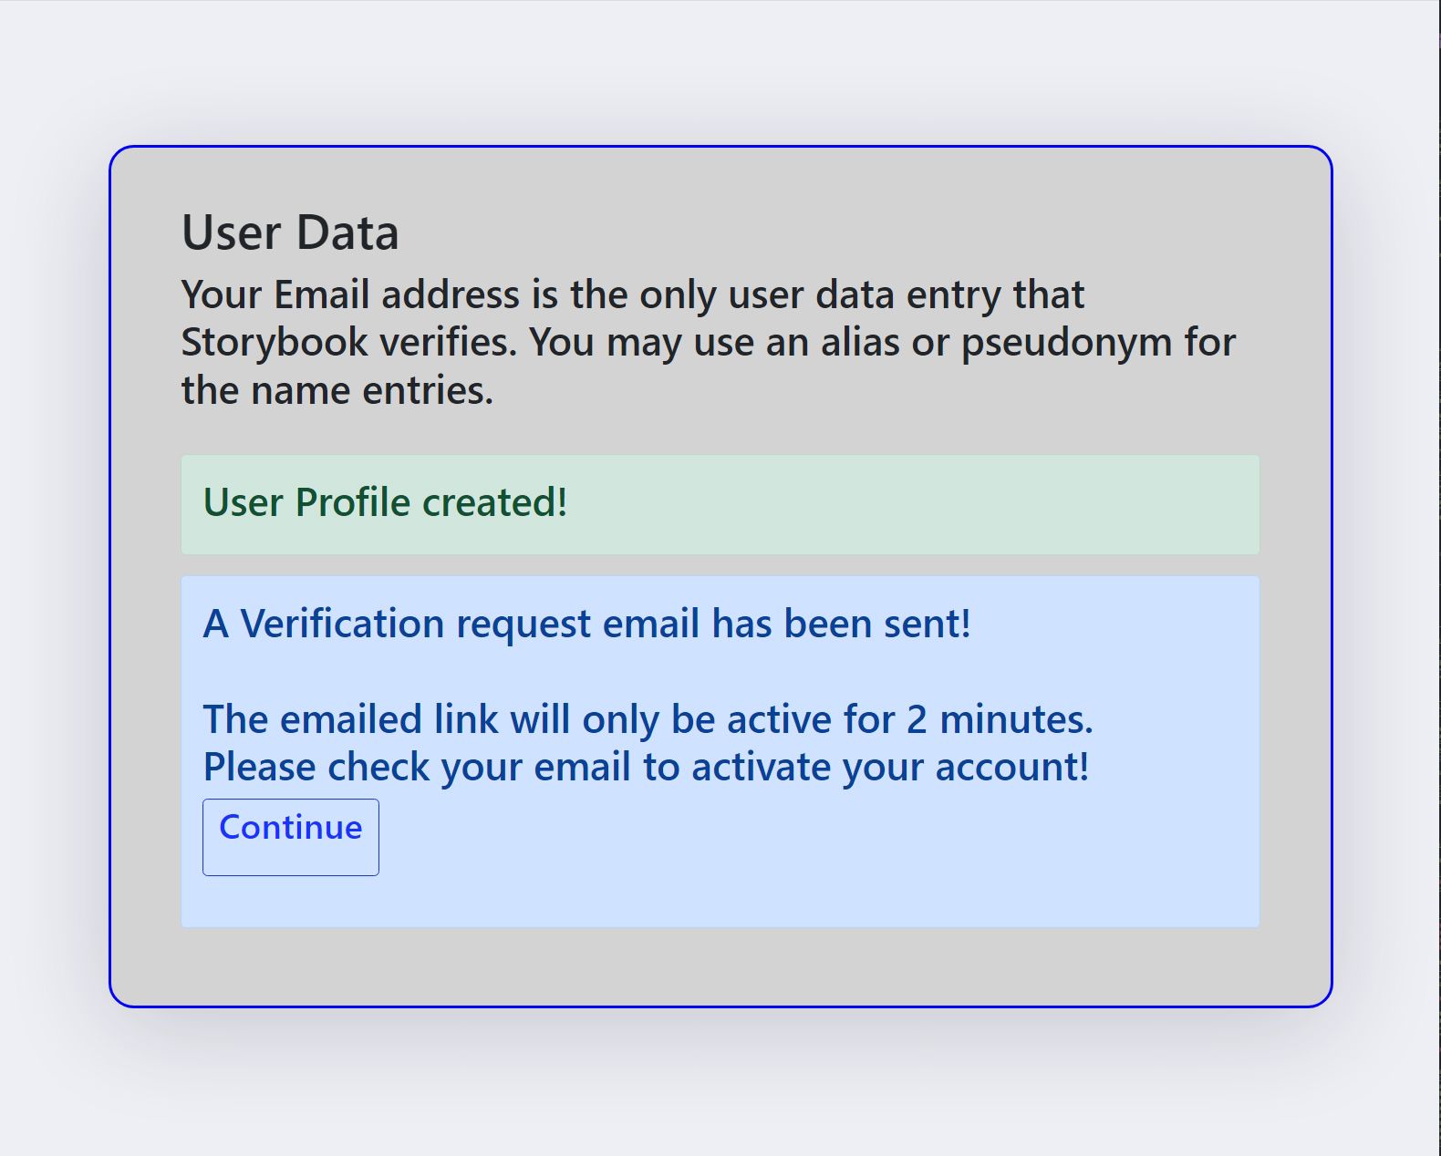Image resolution: width=1441 pixels, height=1156 pixels.
Task: Click the '2 minutes' text
Action: (999, 719)
